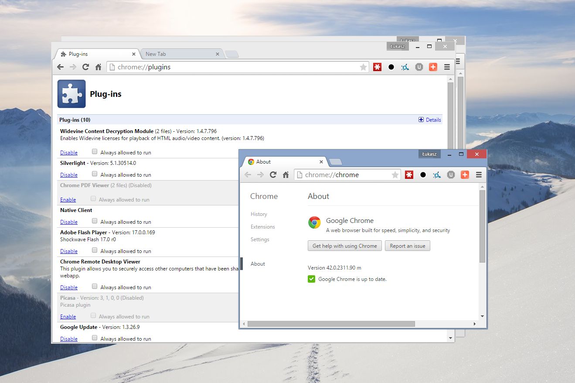This screenshot has height=383, width=575.
Task: Click Report an issue button
Action: (408, 246)
